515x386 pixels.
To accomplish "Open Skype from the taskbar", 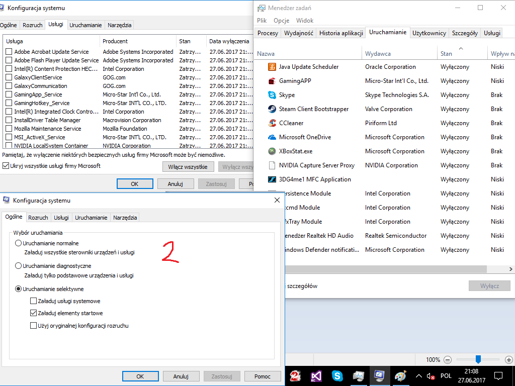I will (337, 376).
